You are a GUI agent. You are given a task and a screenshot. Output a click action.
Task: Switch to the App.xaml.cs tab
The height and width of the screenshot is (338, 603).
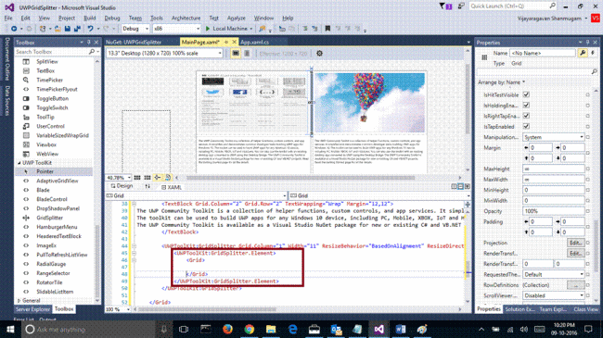tap(254, 43)
